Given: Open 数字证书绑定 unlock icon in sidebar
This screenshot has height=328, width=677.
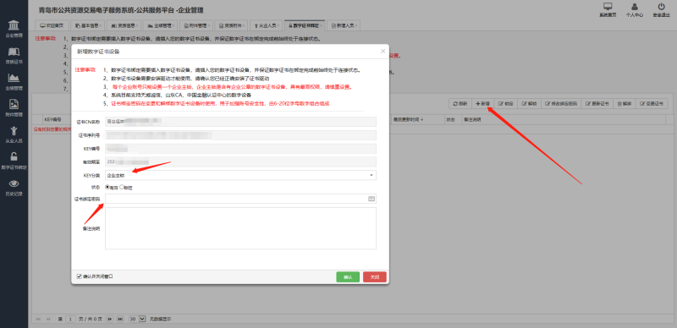Looking at the screenshot, I should point(14,157).
